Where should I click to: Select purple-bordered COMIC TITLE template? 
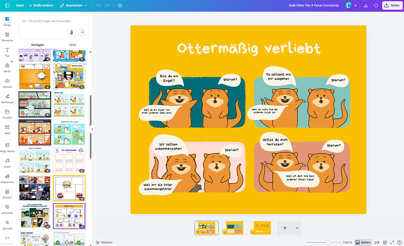click(69, 216)
